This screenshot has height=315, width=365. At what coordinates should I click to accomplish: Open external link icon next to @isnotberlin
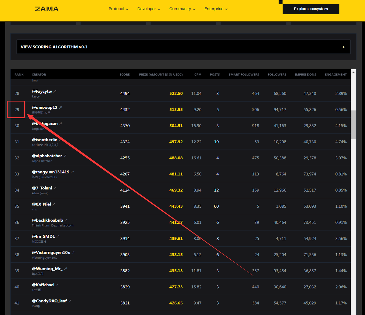tap(60, 140)
